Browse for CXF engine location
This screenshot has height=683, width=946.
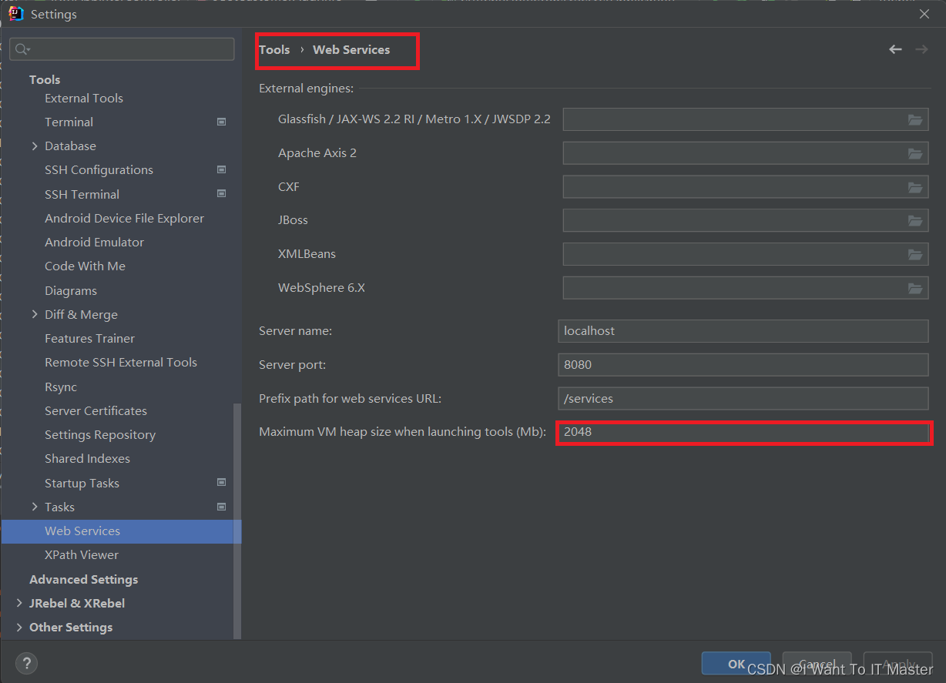pos(915,186)
